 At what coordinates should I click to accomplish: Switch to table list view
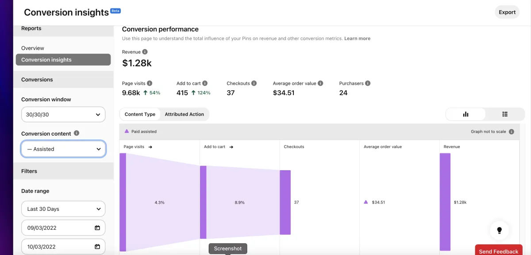click(x=505, y=114)
